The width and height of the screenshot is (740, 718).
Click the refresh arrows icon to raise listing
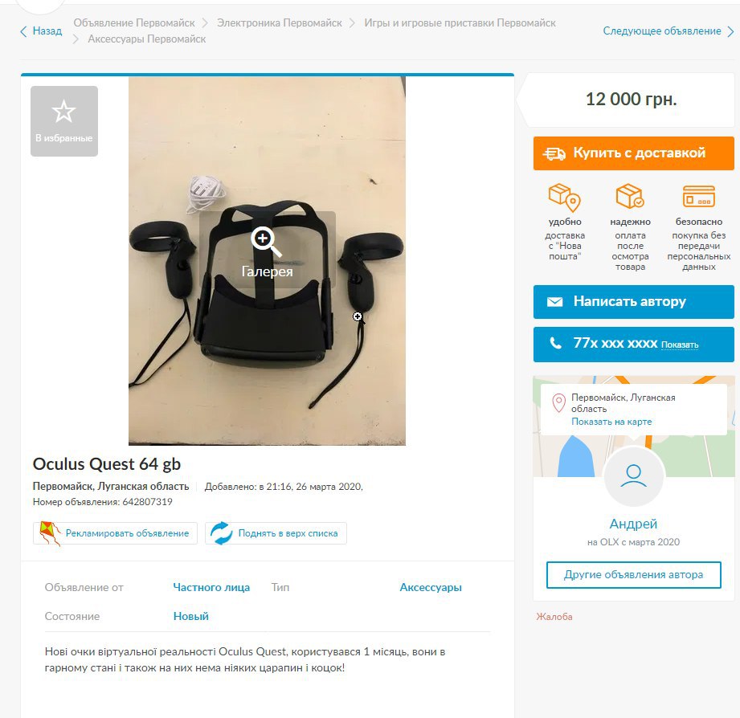click(x=221, y=533)
